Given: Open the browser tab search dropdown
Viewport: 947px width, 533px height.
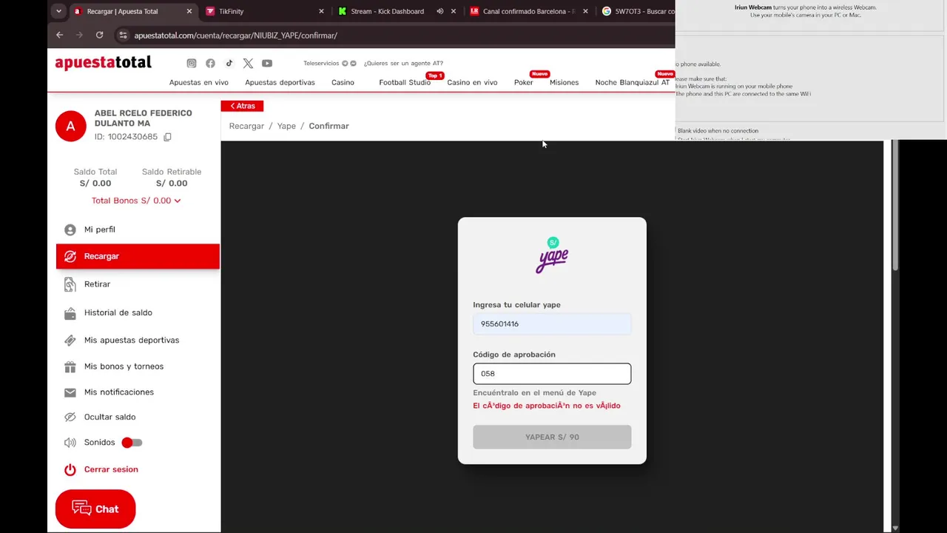Looking at the screenshot, I should point(59,11).
